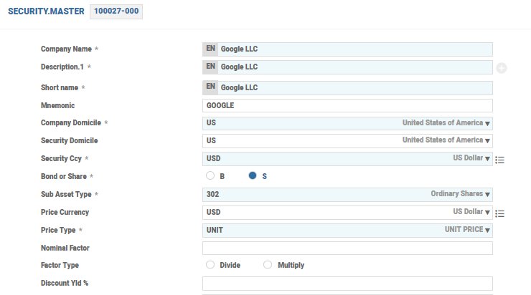The width and height of the screenshot is (531, 295).
Task: Click the Company Name text field
Action: [x=354, y=49]
